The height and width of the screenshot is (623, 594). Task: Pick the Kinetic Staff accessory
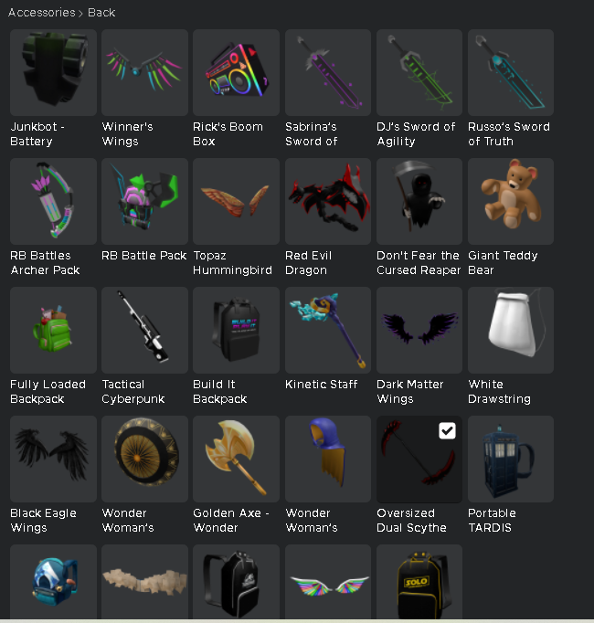pyautogui.click(x=328, y=330)
